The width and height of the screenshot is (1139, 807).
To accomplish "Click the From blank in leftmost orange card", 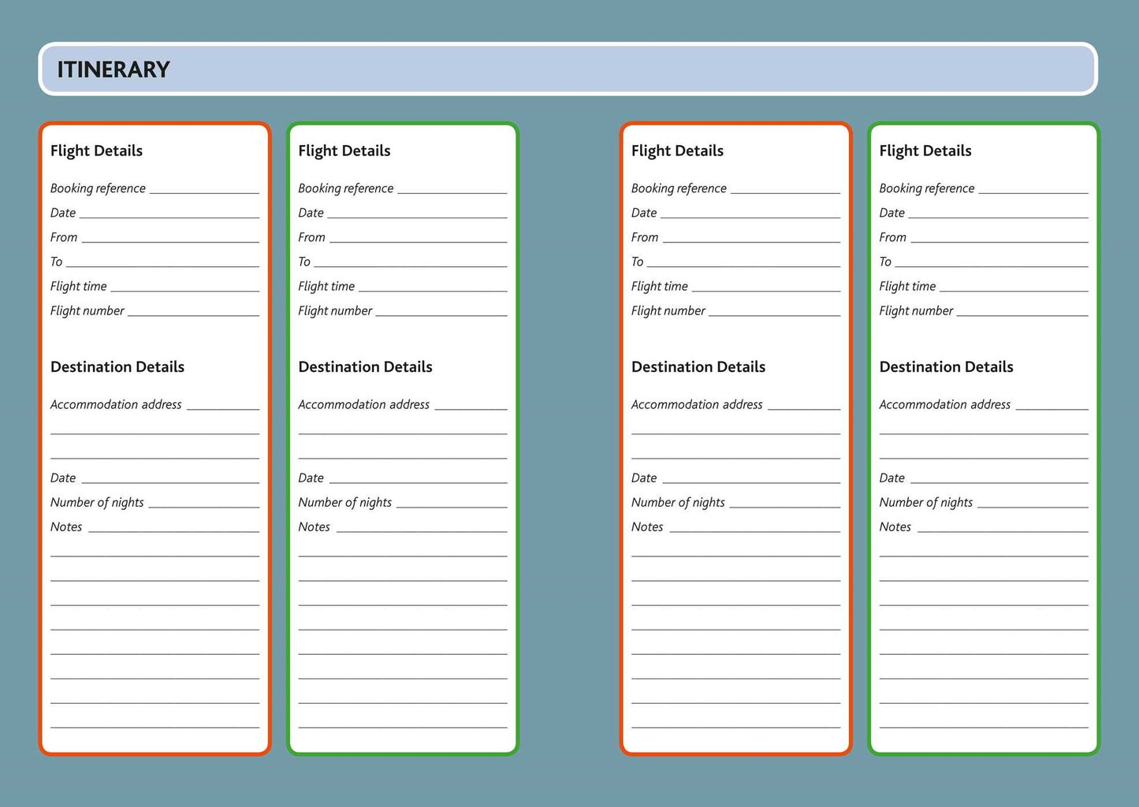I will tap(170, 238).
